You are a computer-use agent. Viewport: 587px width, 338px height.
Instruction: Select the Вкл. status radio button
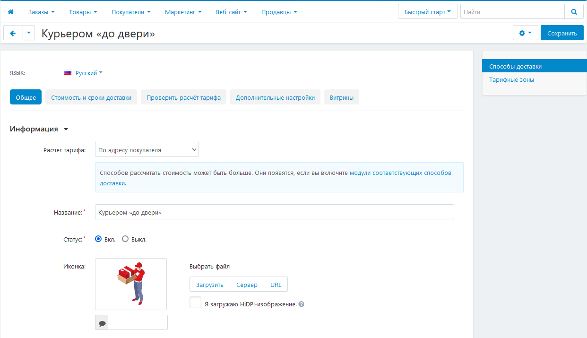(x=98, y=239)
